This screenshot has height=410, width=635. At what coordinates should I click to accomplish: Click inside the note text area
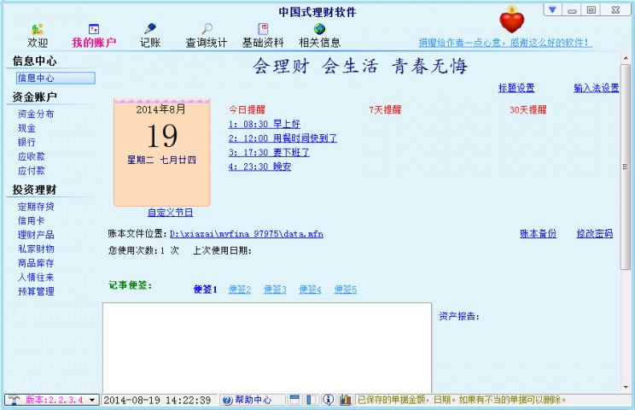click(266, 346)
